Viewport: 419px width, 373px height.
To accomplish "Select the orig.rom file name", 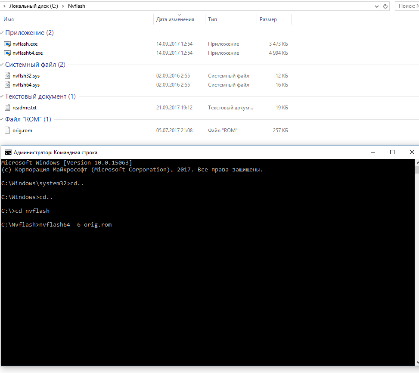I will [x=22, y=131].
